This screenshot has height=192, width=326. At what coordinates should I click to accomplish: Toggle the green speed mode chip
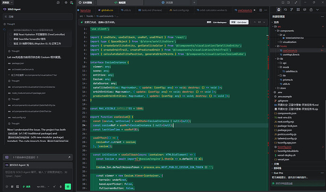coord(26,187)
